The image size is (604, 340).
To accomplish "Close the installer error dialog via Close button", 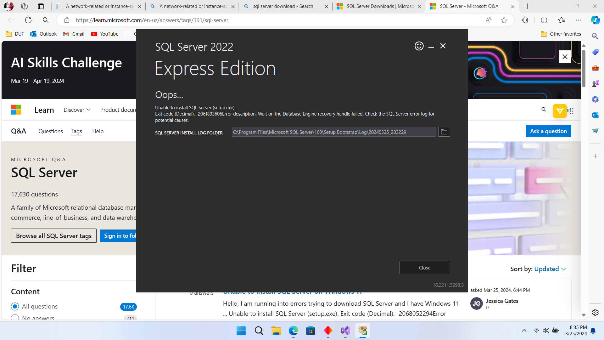I will coord(424,267).
